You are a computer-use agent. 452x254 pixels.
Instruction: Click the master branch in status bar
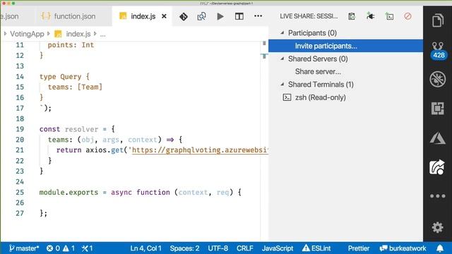click(24, 248)
